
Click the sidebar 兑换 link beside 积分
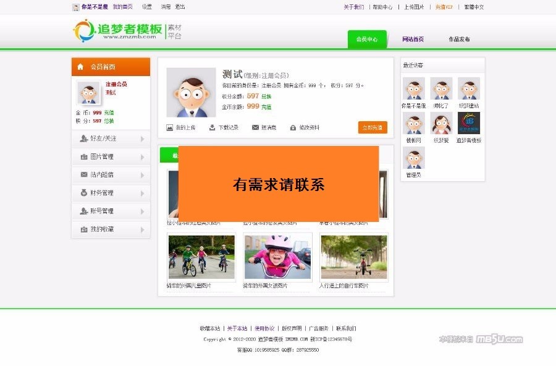109,121
